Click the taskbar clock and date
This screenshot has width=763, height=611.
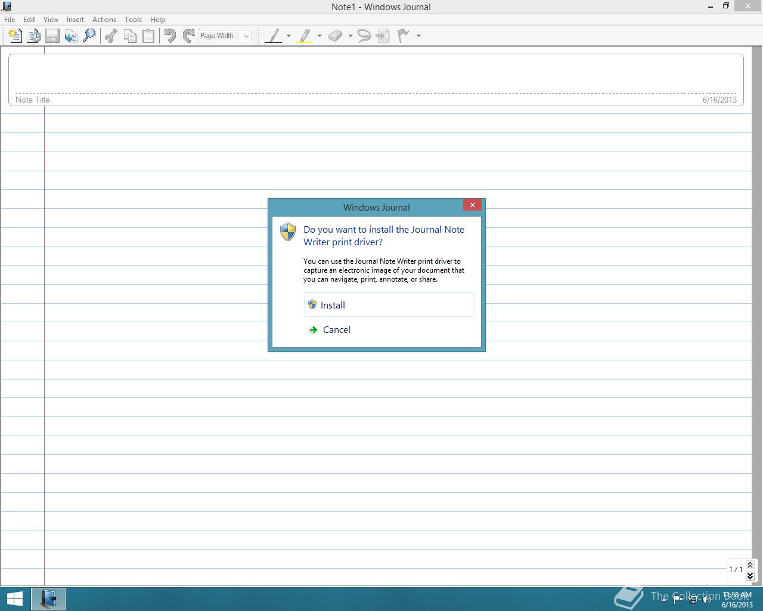(737, 600)
